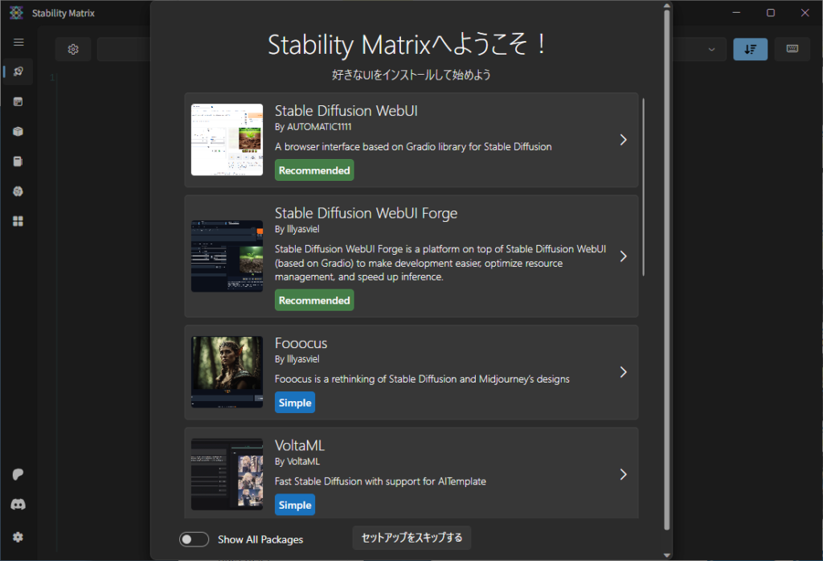Screen dimensions: 823x561
Task: Click VoltaML screenshot thumbnail
Action: coord(227,474)
